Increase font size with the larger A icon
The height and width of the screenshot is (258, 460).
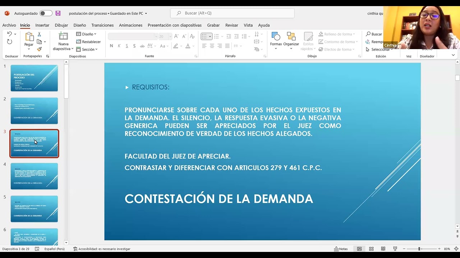[177, 36]
